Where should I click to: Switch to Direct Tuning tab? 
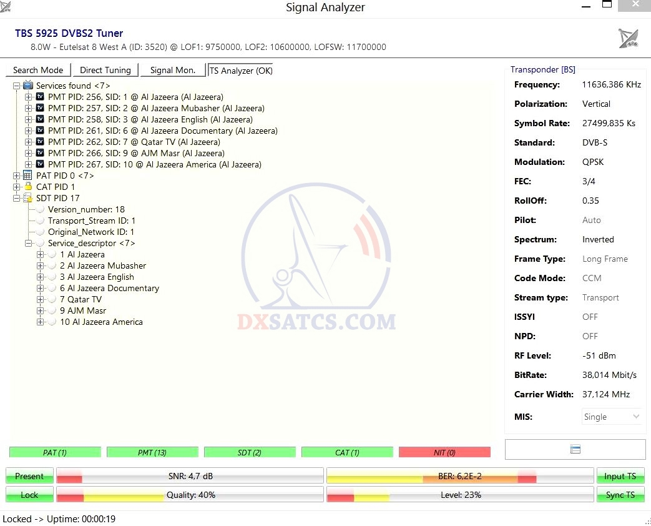(x=105, y=70)
